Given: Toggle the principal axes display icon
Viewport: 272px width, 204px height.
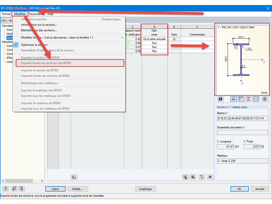Looking at the screenshot, I should 241,99.
